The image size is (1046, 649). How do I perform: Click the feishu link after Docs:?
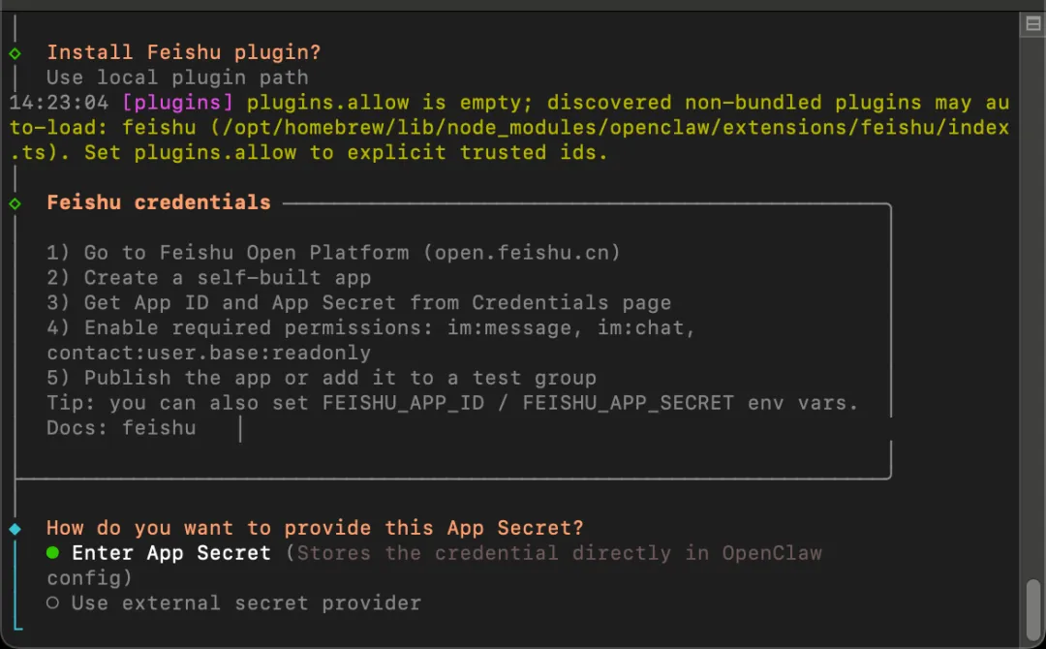[159, 427]
